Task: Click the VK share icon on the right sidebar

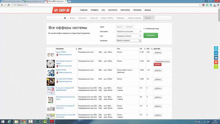Action: coord(216,58)
